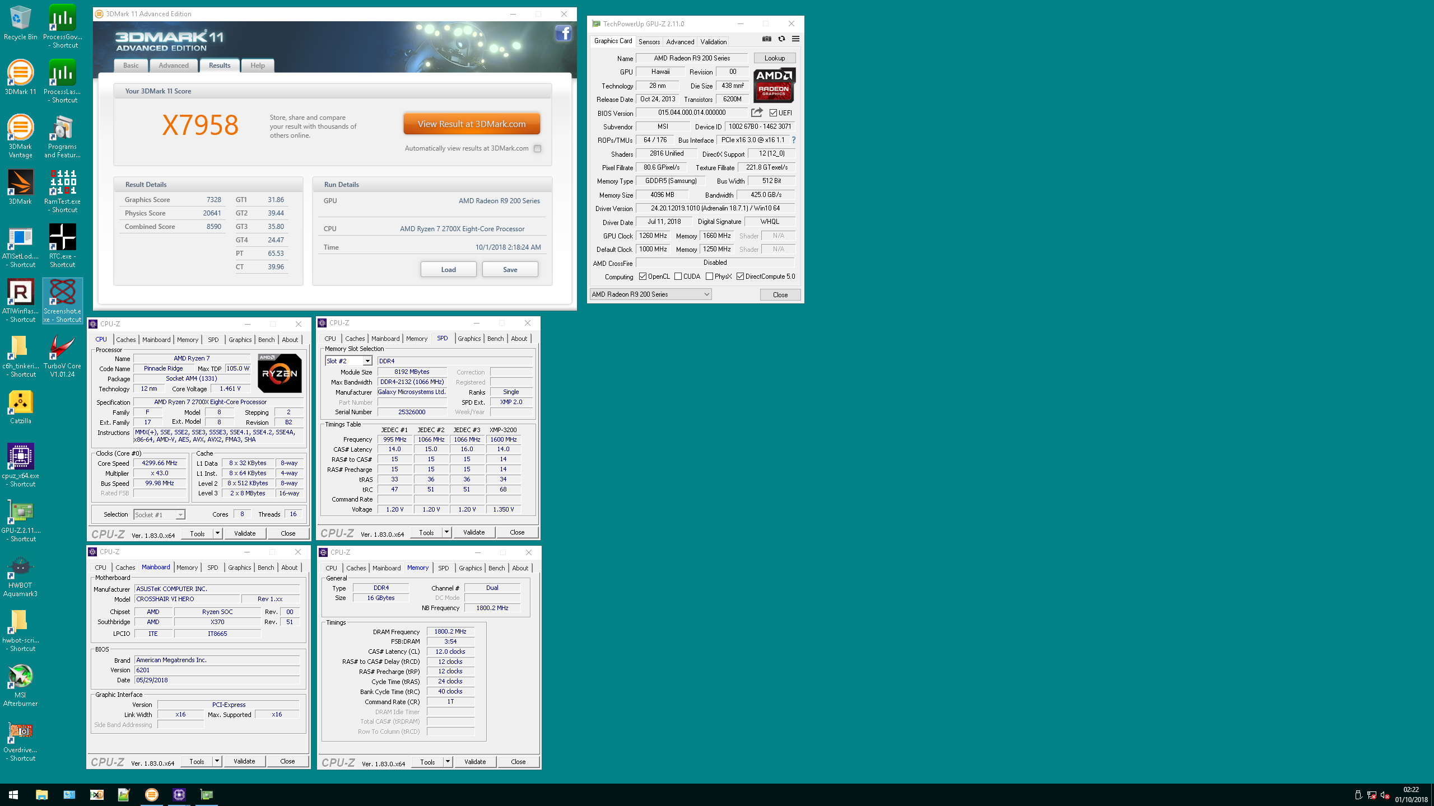Open About tab in CPU-Z Memory window
The height and width of the screenshot is (806, 1434).
520,568
